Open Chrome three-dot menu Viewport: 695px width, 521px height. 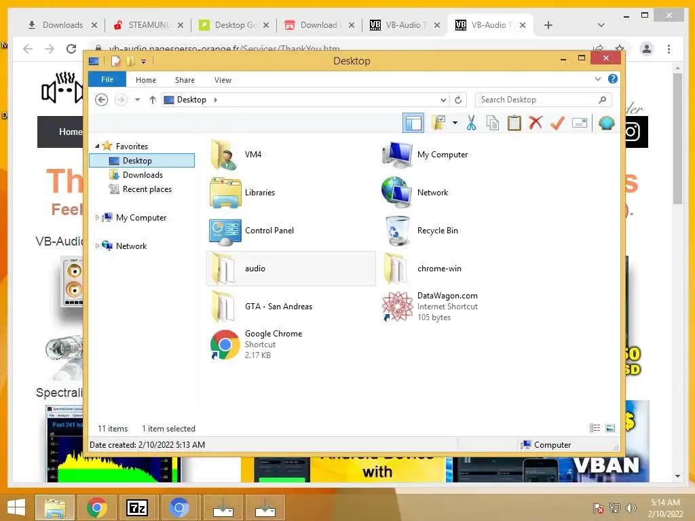[x=669, y=49]
